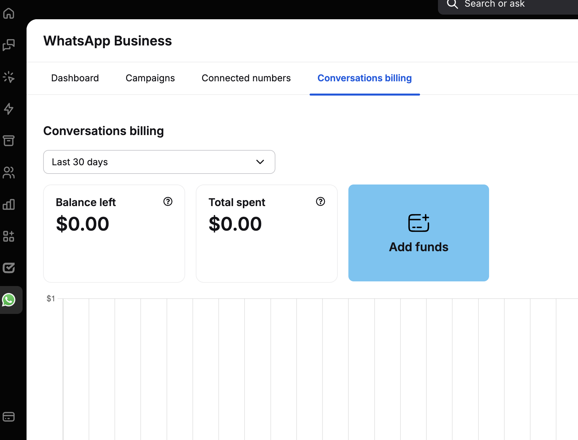Screen dimensions: 578x440
Task: Switch to the Campaigns tab
Action: pos(150,78)
